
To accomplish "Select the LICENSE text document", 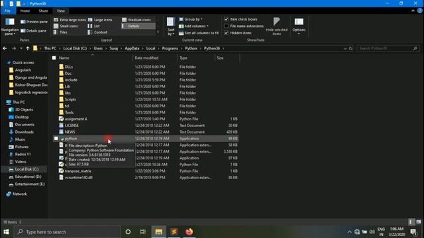I will point(146,126).
